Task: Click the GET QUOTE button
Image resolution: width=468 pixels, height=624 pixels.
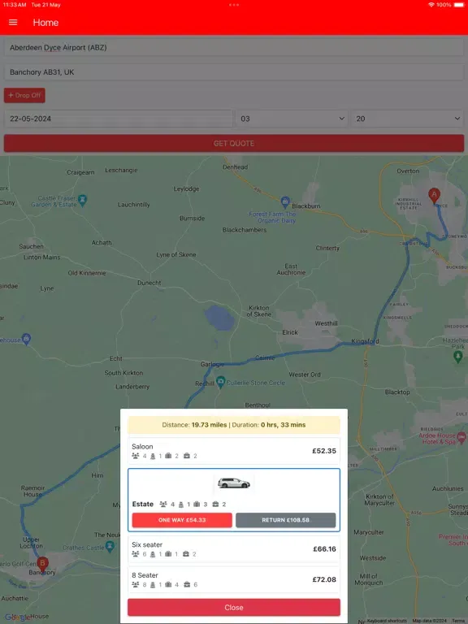Action: (234, 143)
